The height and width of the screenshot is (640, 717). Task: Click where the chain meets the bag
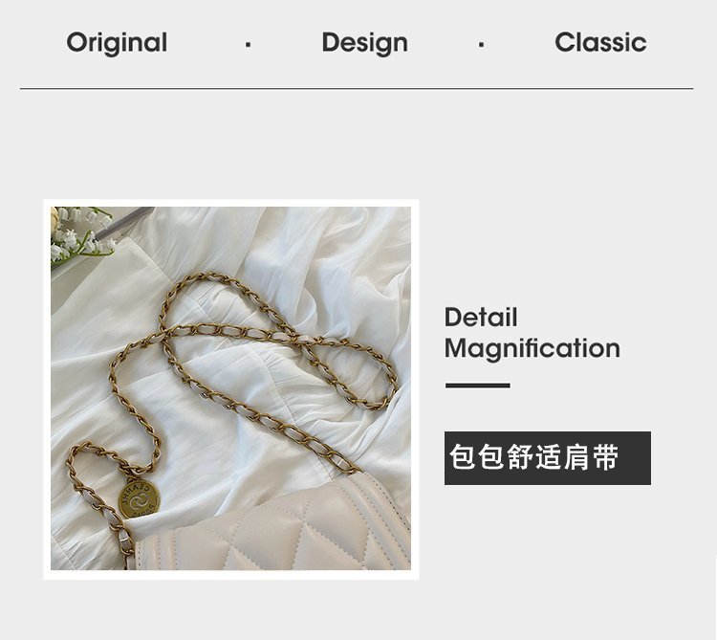click(350, 468)
